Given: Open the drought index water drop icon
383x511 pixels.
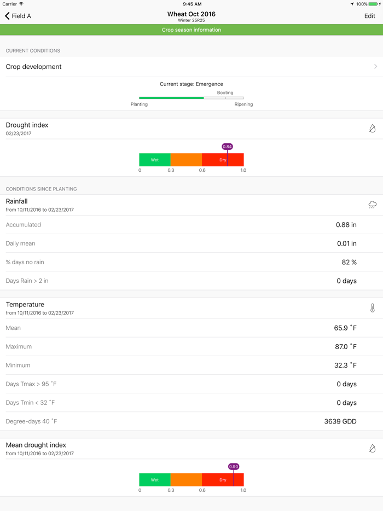Looking at the screenshot, I should tap(372, 129).
